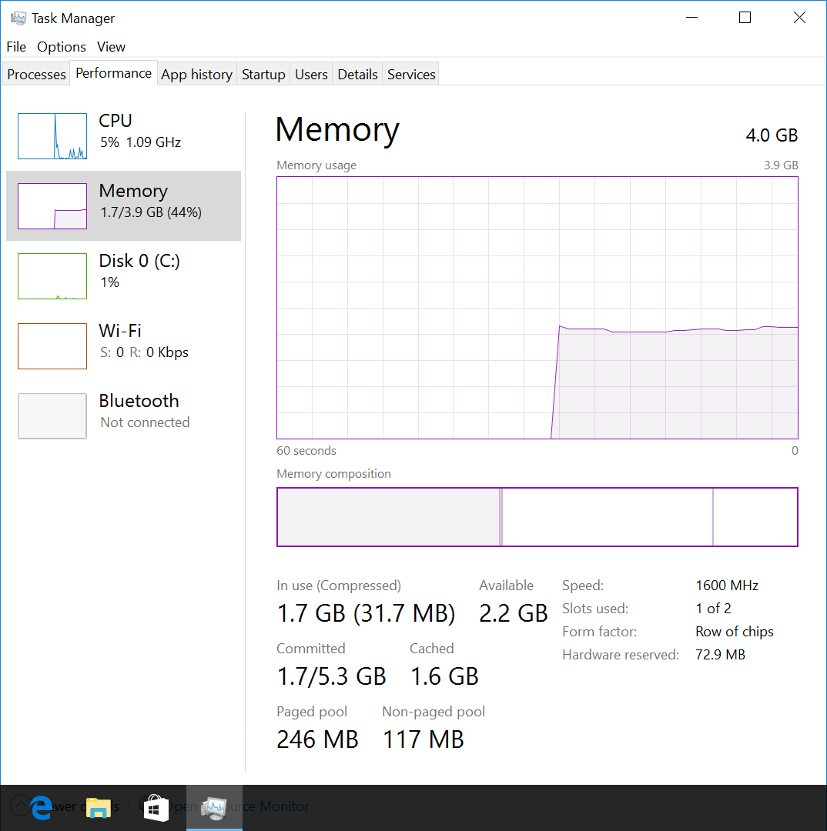Screen dimensions: 827x831
Task: Open the File menu
Action: click(16, 47)
